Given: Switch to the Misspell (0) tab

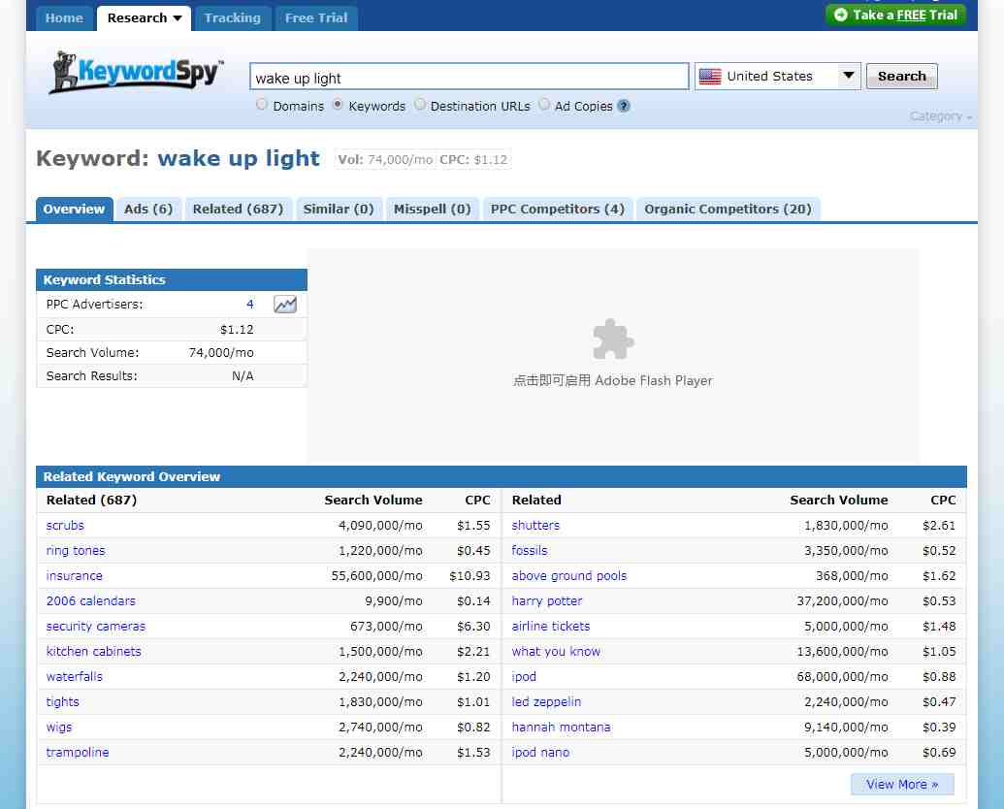Looking at the screenshot, I should 433,210.
